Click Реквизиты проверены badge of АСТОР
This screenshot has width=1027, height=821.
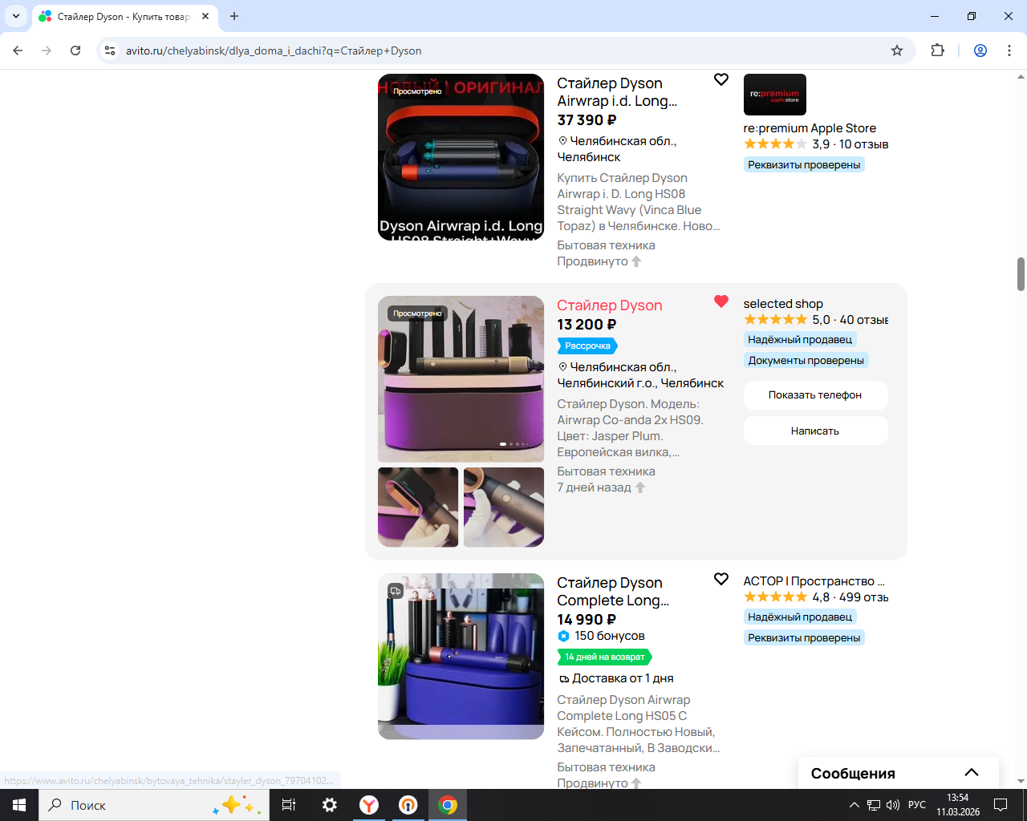804,638
